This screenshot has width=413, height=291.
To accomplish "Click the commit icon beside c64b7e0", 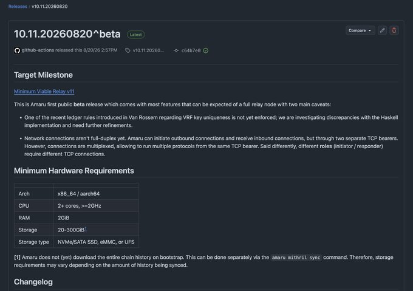I will pos(176,50).
